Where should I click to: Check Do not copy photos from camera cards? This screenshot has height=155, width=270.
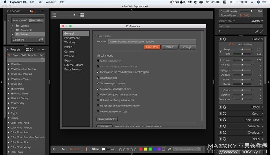pos(98,106)
